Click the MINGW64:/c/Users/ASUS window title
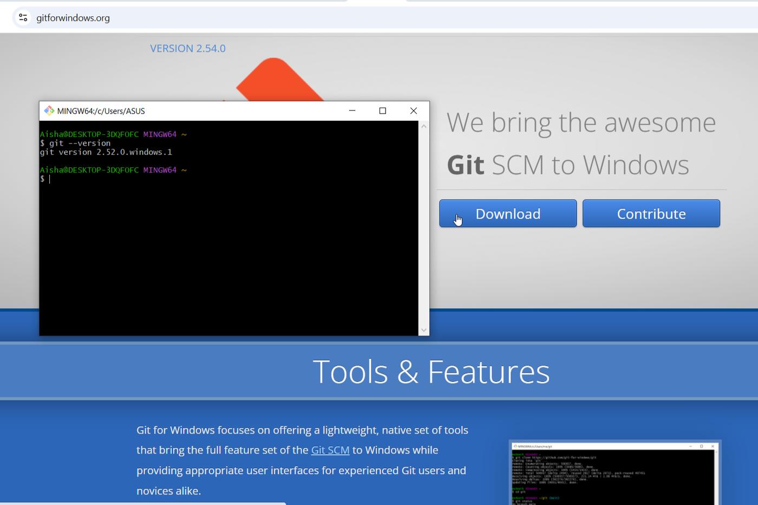758x505 pixels. (x=101, y=111)
